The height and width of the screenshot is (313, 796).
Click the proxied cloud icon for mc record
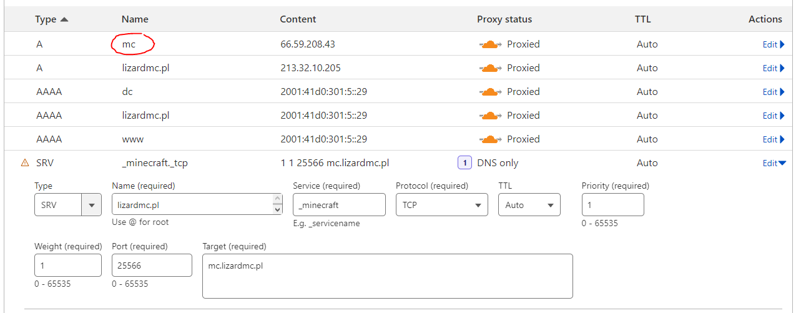pyautogui.click(x=491, y=44)
